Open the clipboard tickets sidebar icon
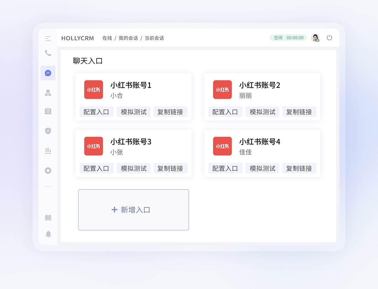The height and width of the screenshot is (289, 378). (x=48, y=111)
